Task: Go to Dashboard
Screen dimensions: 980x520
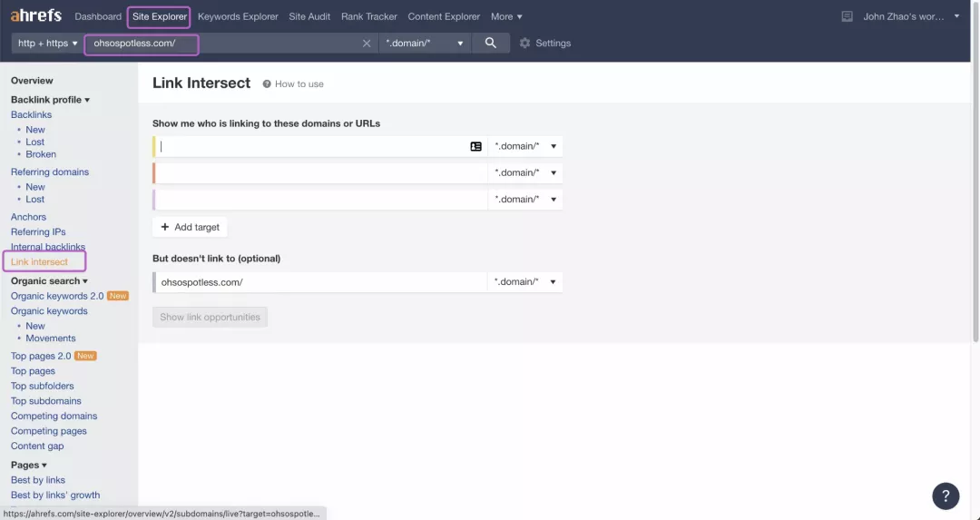Action: tap(98, 17)
